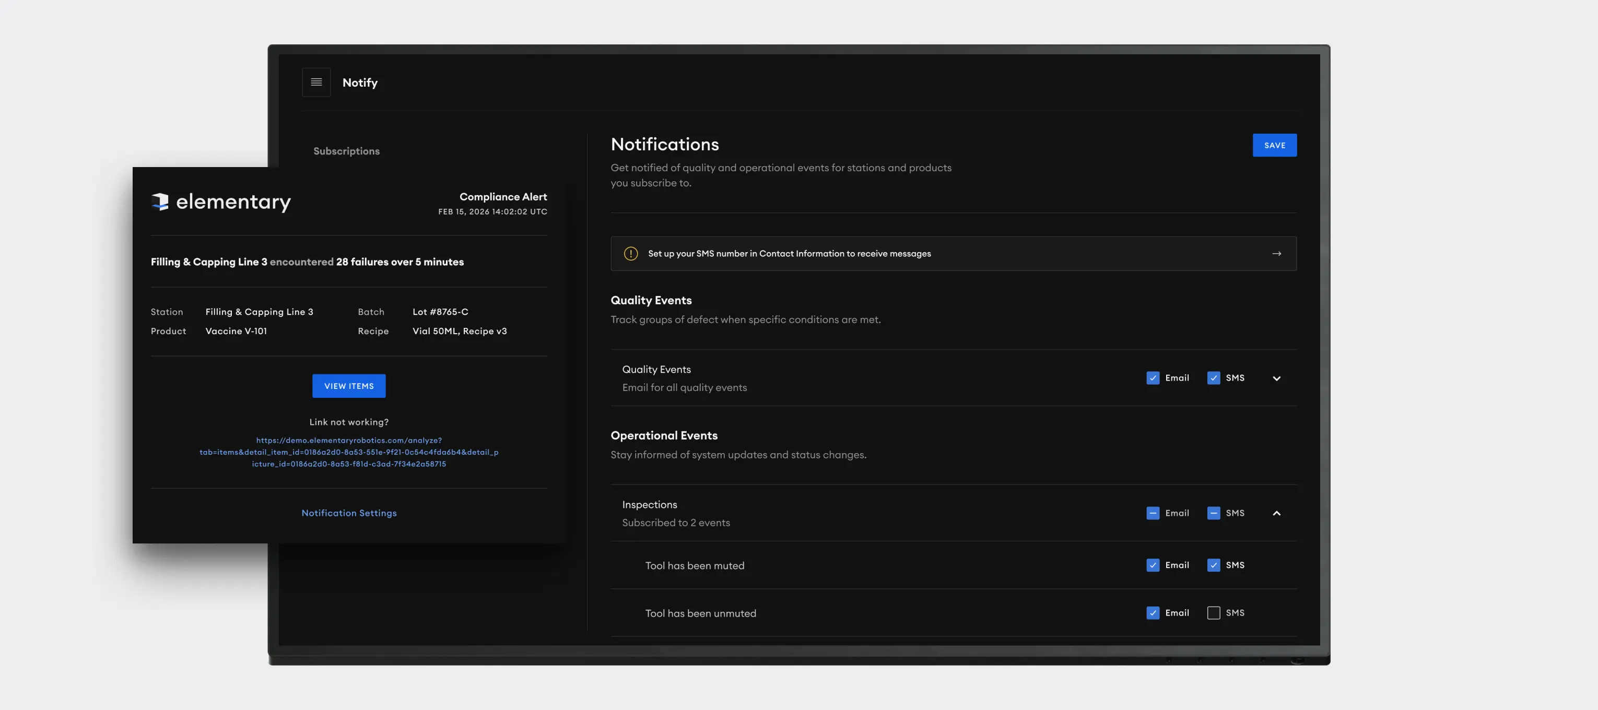The image size is (1598, 710).
Task: Click the warning icon in the SMS banner
Action: pos(631,253)
